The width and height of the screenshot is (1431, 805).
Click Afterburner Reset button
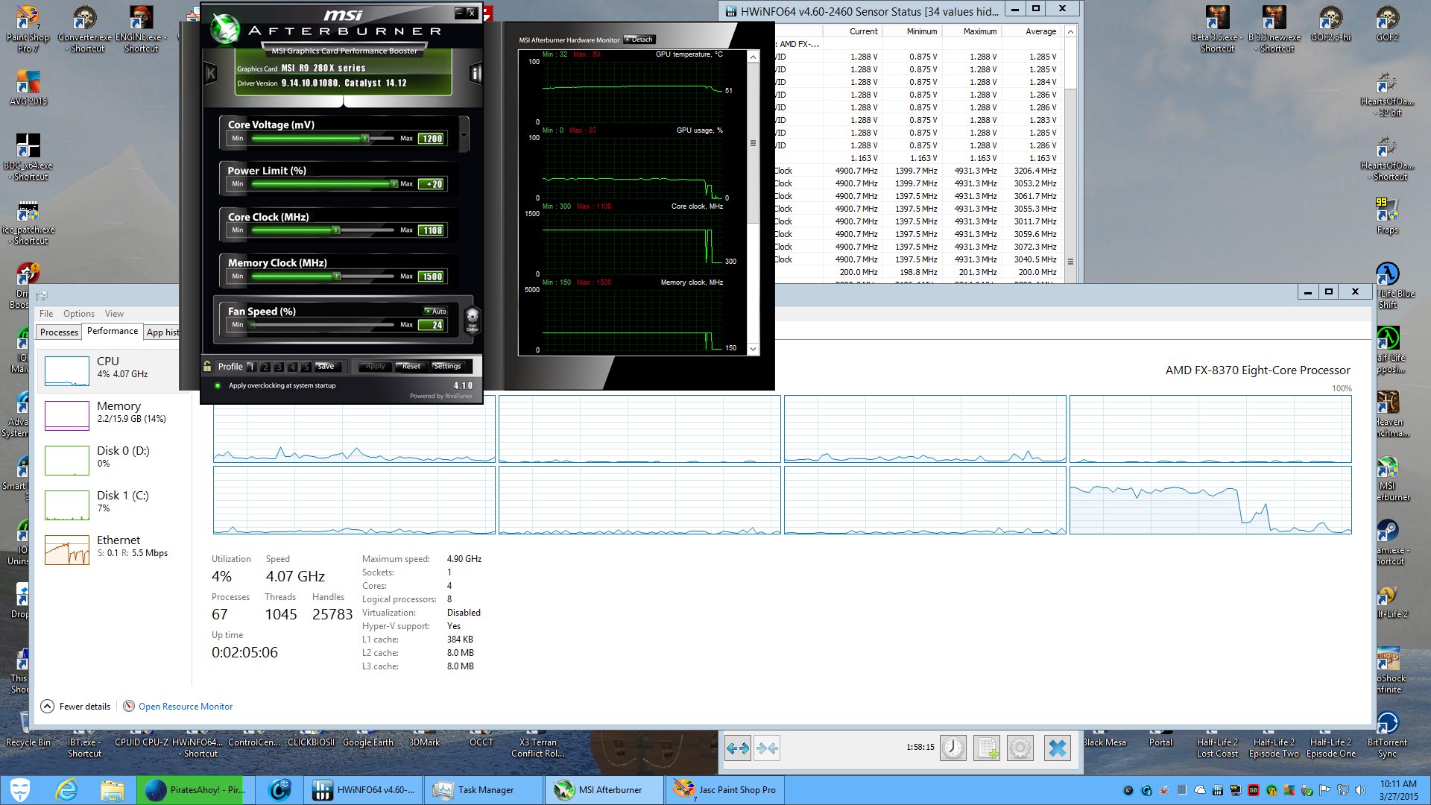click(x=411, y=366)
